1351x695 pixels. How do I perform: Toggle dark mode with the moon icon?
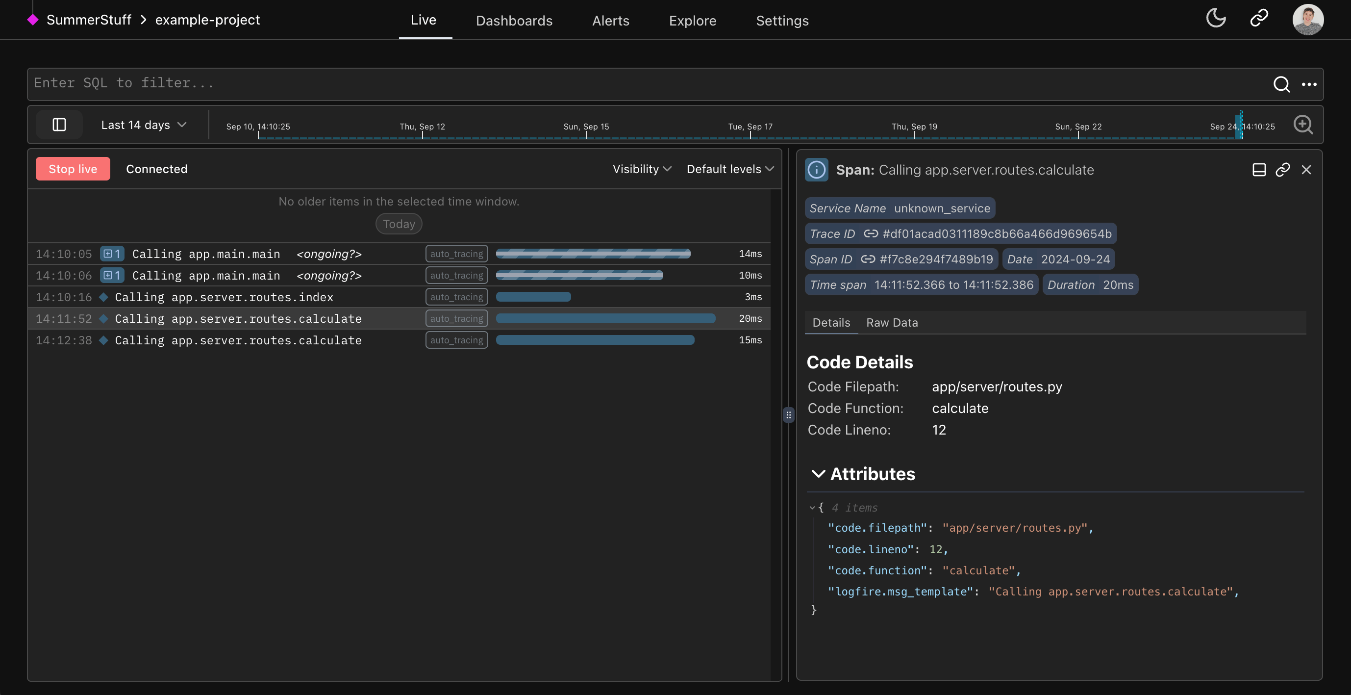[x=1216, y=18]
